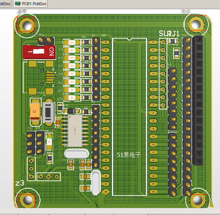
Task: Select the bottommost LED in the LED column
Action: point(72,97)
